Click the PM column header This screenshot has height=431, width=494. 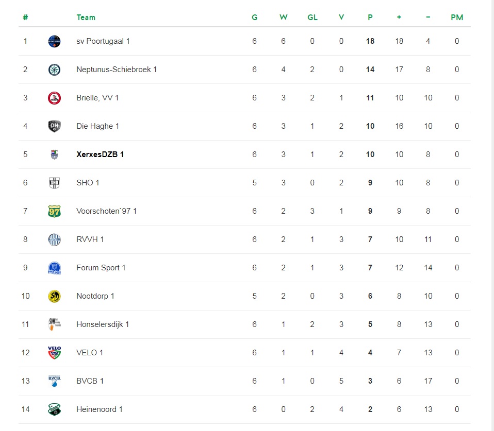(x=457, y=17)
